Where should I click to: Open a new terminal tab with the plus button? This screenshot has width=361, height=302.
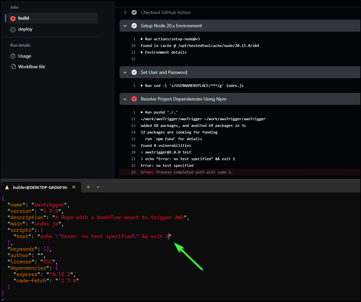[88, 187]
